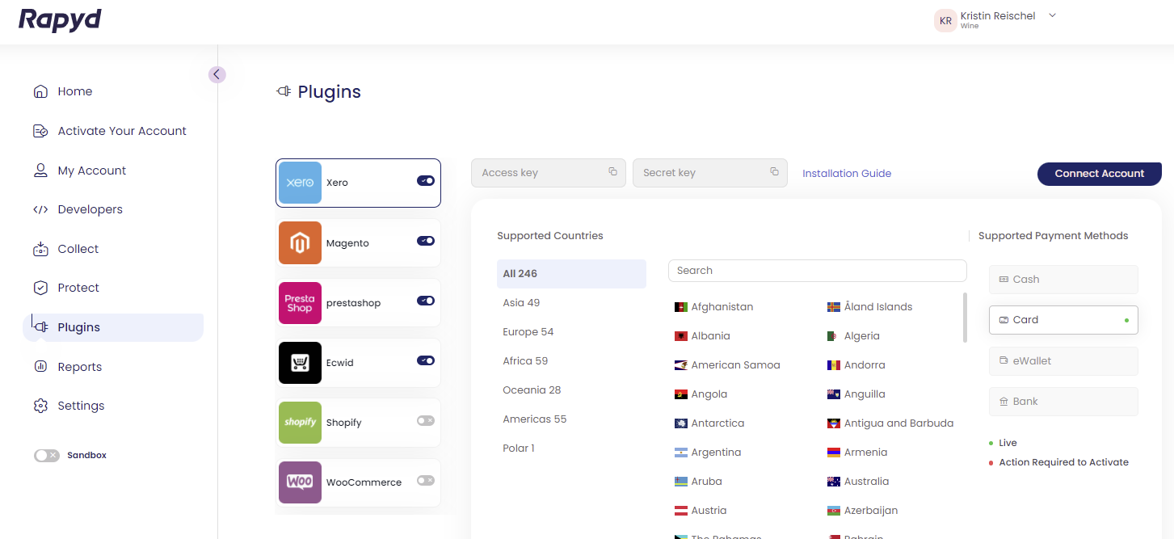The width and height of the screenshot is (1174, 539).
Task: Click the Antarctica flag icon
Action: coord(681,423)
